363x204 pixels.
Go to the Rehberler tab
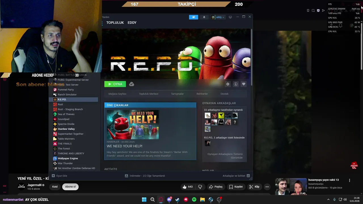coord(202,94)
